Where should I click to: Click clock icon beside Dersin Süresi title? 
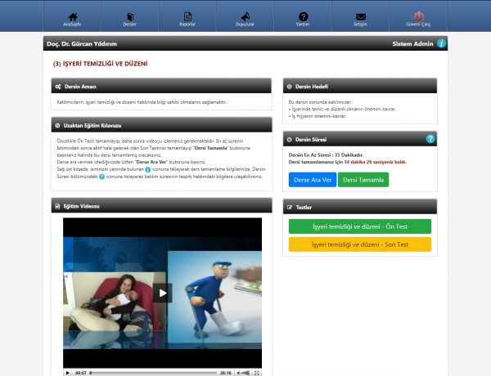coord(290,140)
